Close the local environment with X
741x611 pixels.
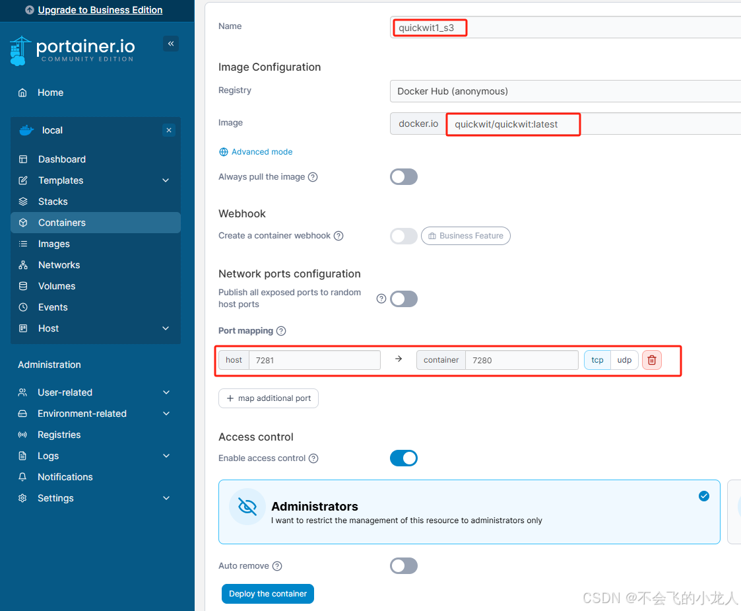169,130
